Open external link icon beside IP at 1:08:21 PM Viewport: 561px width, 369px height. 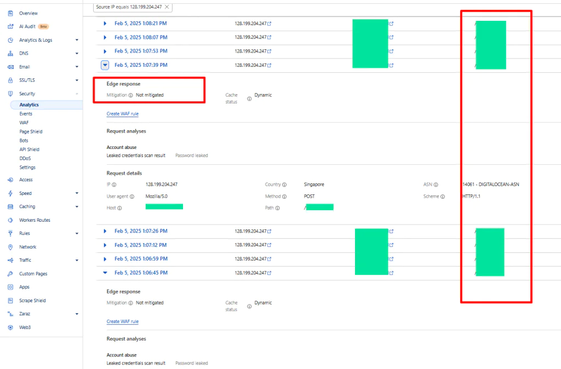(x=270, y=24)
